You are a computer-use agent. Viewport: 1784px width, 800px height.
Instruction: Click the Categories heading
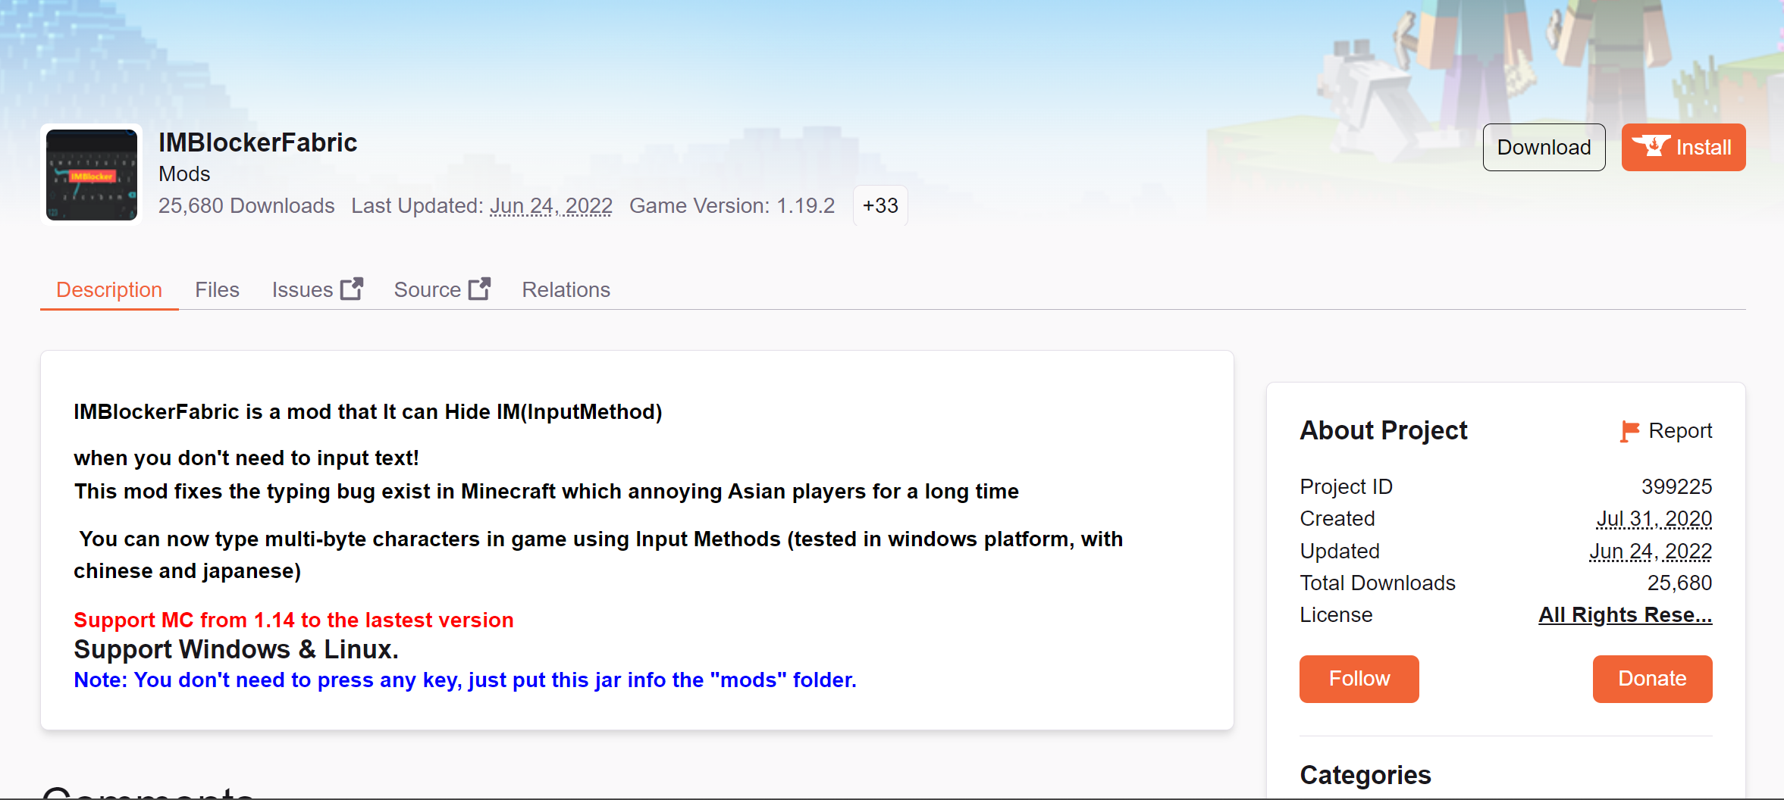tap(1365, 775)
